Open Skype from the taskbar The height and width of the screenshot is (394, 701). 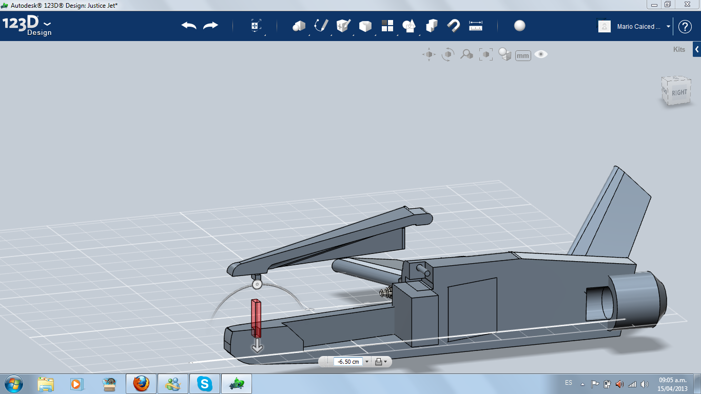[x=205, y=384]
